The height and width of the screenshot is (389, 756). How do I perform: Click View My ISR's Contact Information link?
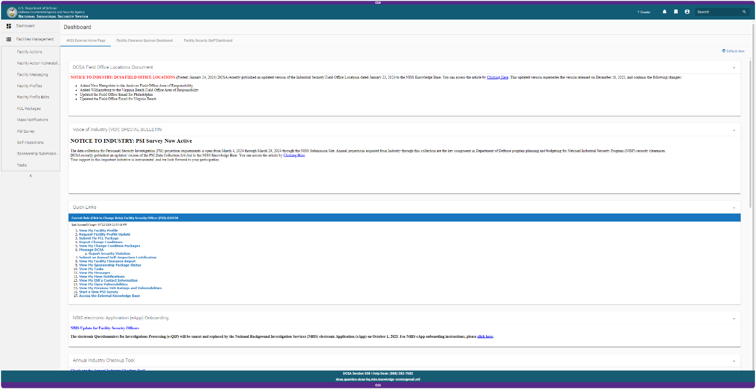coord(108,281)
